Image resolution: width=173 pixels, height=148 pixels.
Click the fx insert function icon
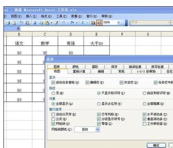click(x=18, y=29)
